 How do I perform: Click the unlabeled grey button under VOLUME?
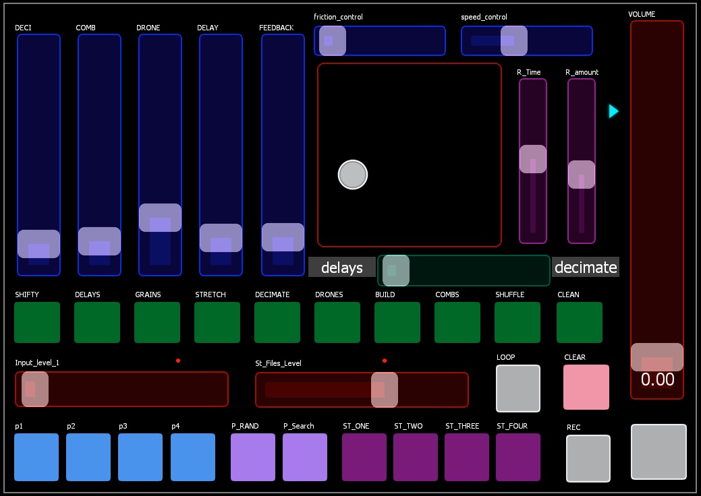pos(658,452)
